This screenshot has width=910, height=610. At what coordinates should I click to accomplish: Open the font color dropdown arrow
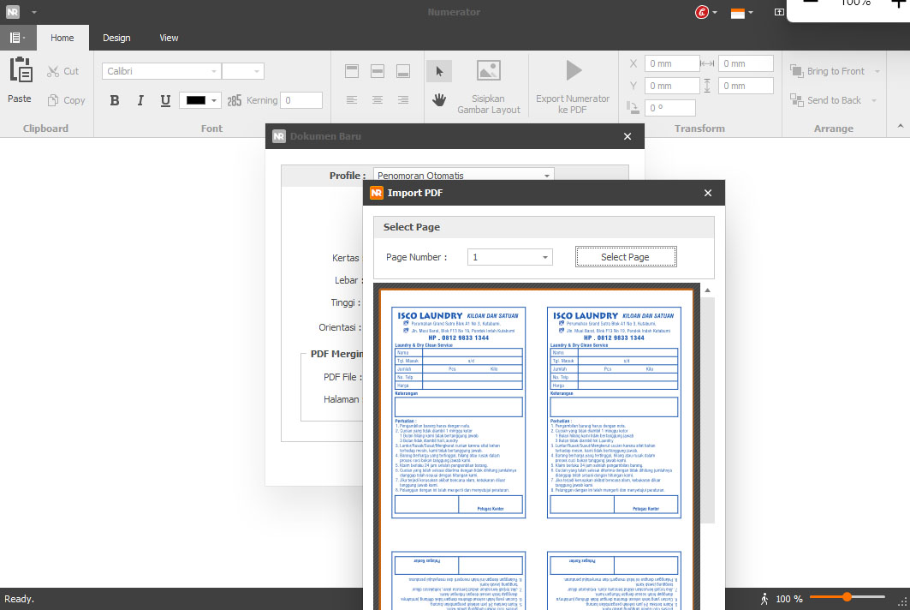(x=215, y=100)
